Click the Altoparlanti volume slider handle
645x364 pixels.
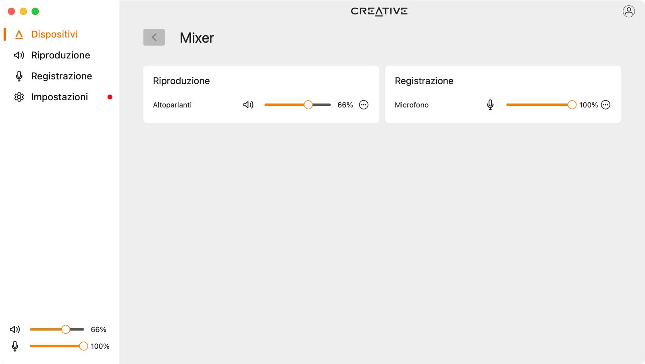(x=308, y=105)
